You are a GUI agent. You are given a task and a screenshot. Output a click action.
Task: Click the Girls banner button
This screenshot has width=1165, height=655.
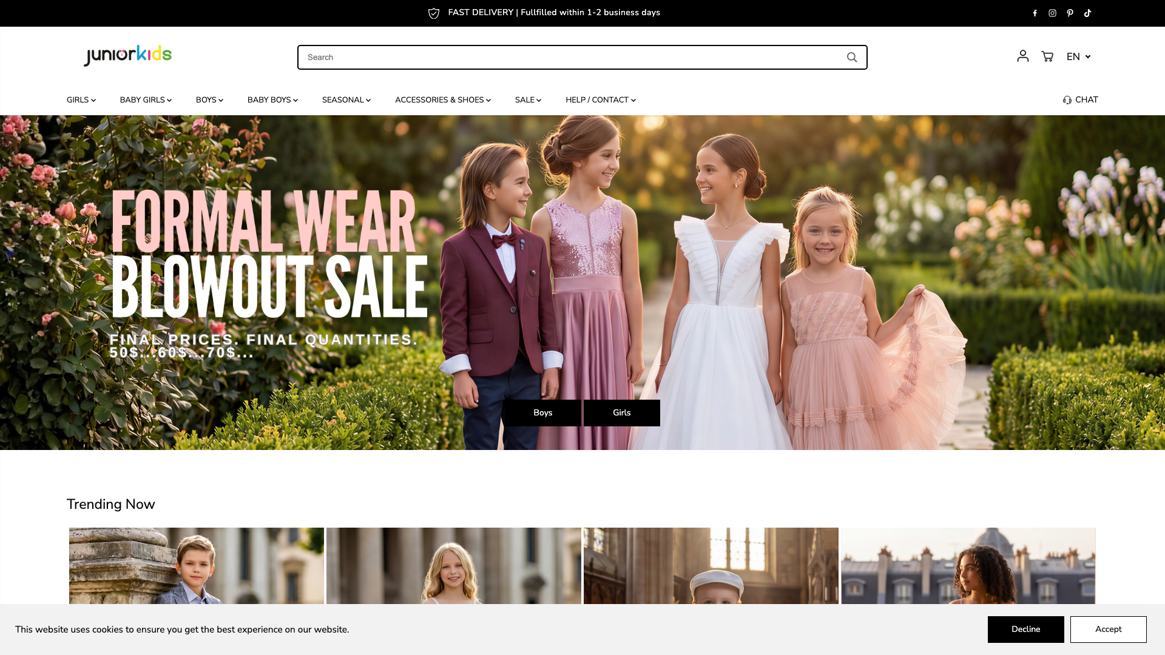point(622,413)
